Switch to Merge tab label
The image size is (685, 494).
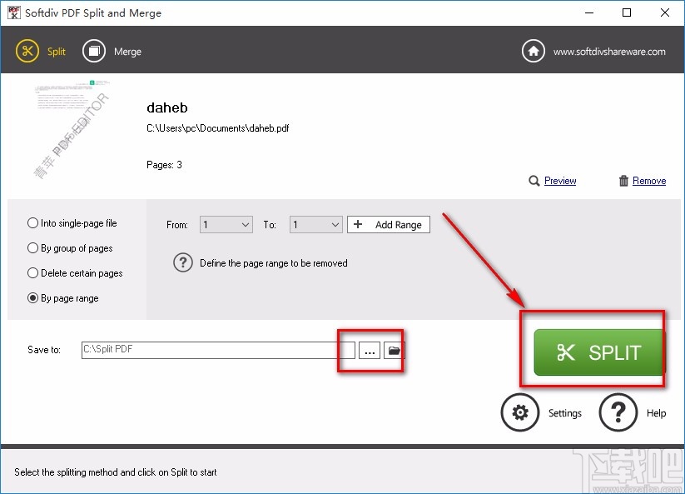pyautogui.click(x=127, y=52)
